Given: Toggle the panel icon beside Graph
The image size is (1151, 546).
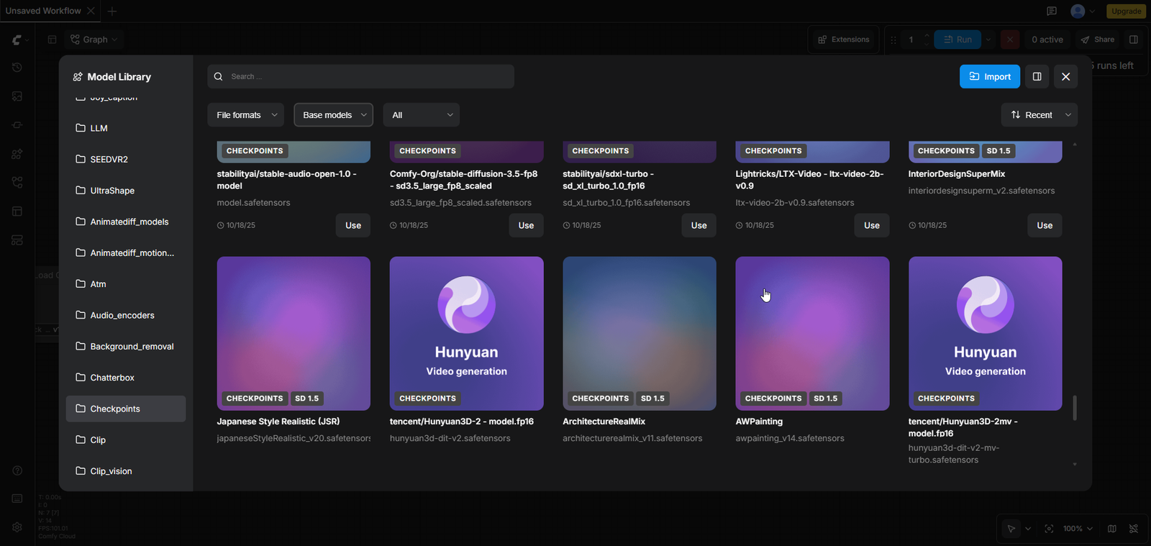Looking at the screenshot, I should click(52, 40).
